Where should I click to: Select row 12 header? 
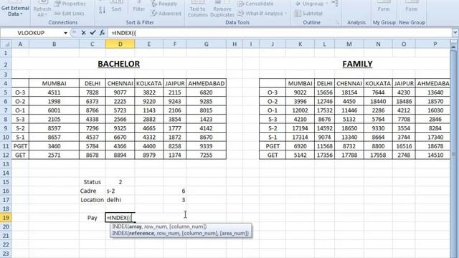[x=6, y=155]
